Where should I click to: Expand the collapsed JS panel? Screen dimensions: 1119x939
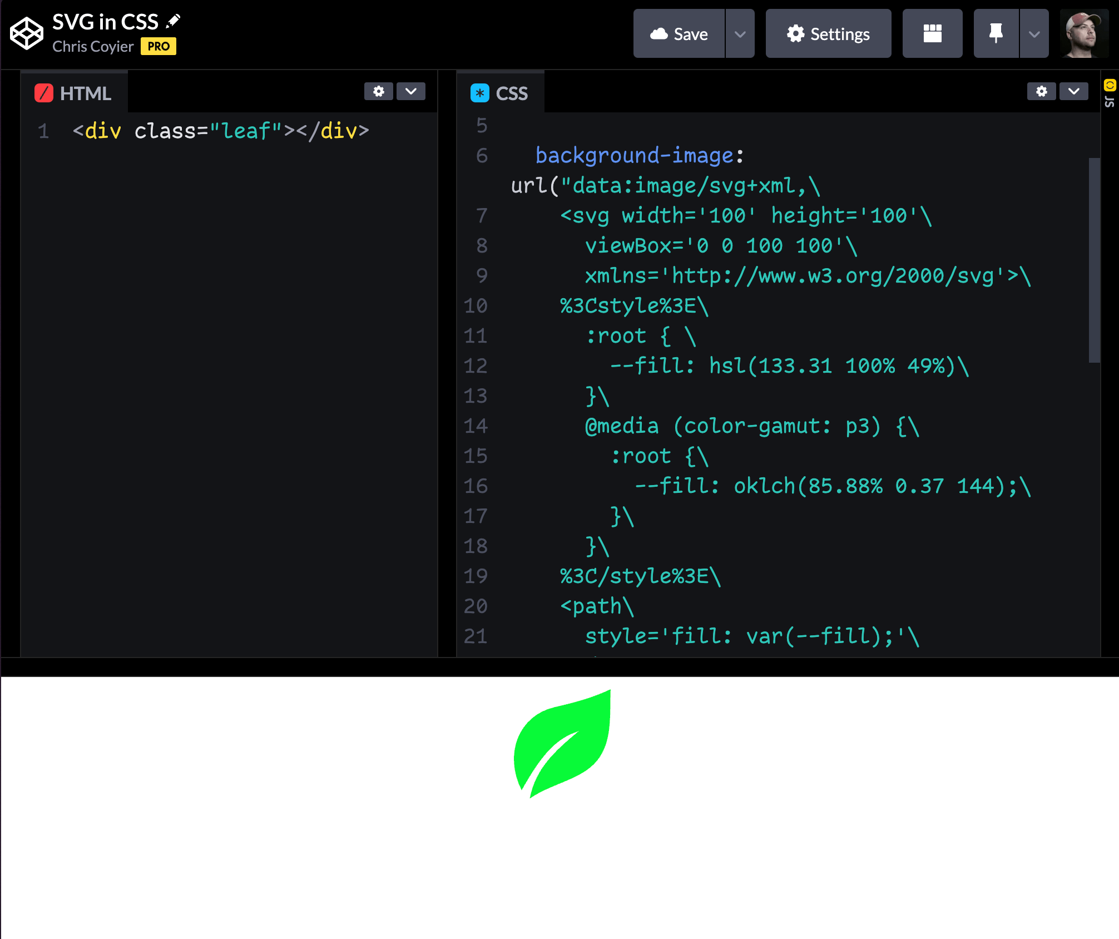(x=1110, y=93)
